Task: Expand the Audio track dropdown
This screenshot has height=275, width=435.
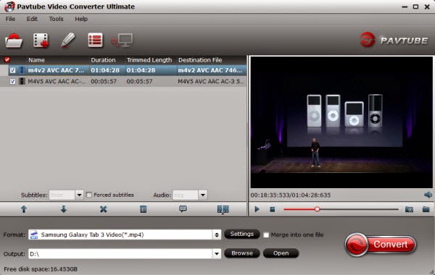Action: [x=203, y=195]
